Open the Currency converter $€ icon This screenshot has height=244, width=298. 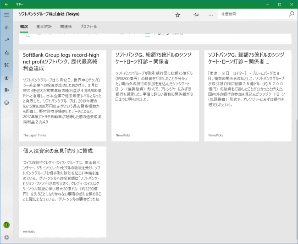(x=6, y=65)
